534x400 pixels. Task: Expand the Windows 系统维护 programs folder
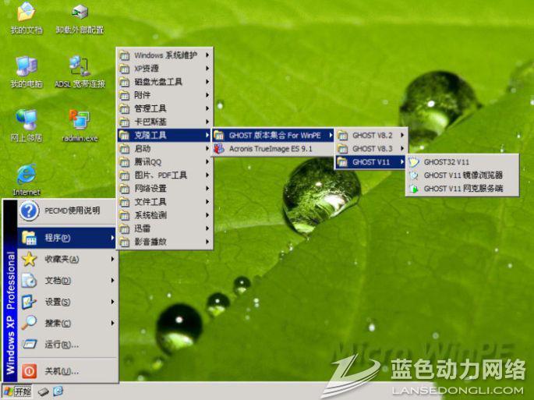[x=165, y=55]
